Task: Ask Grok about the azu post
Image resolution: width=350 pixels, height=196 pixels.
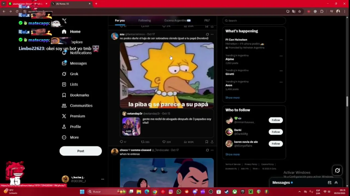Action: pyautogui.click(x=207, y=34)
